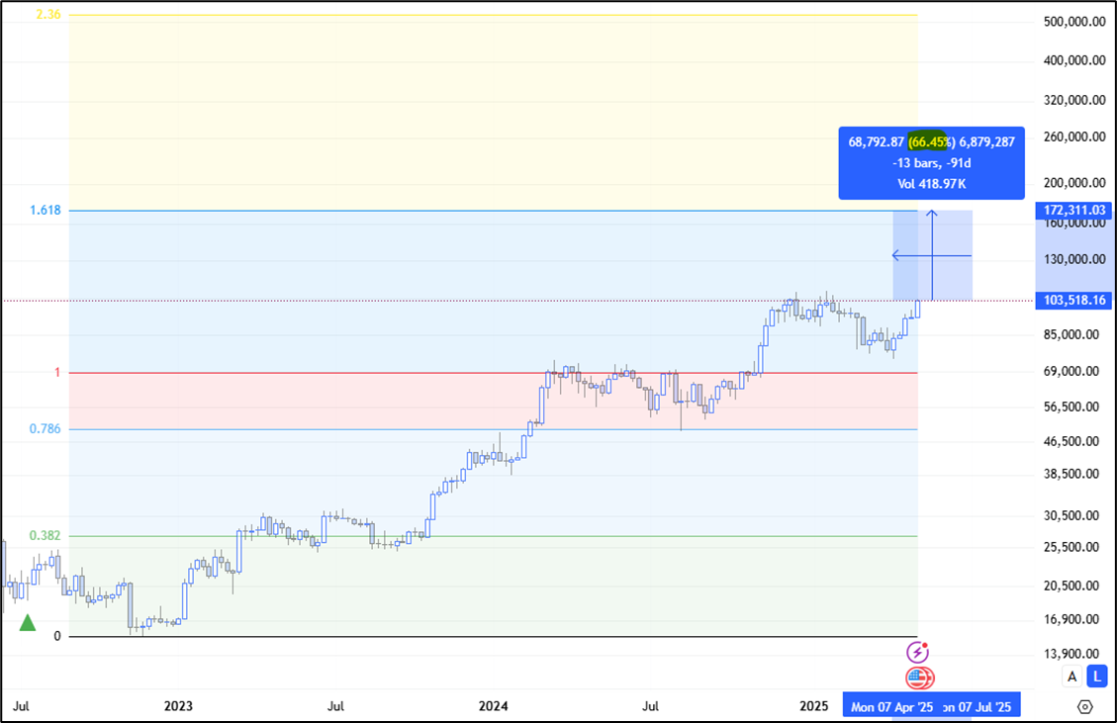Click the green triangle marker
Image resolution: width=1117 pixels, height=723 pixels.
pyautogui.click(x=28, y=622)
